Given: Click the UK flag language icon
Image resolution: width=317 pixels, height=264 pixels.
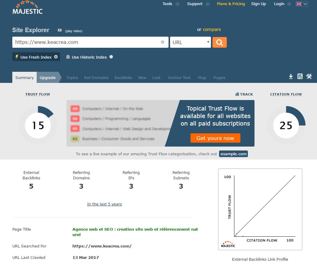Looking at the screenshot, I should pyautogui.click(x=299, y=4).
